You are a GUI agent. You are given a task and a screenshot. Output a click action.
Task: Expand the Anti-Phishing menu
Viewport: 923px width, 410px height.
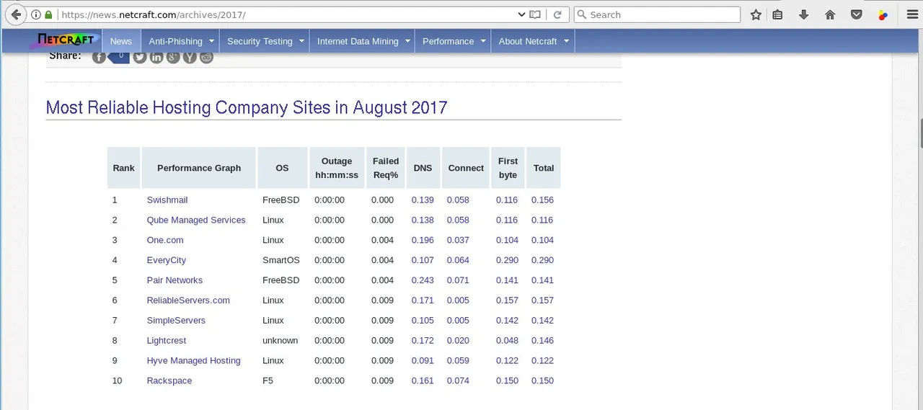pyautogui.click(x=181, y=41)
